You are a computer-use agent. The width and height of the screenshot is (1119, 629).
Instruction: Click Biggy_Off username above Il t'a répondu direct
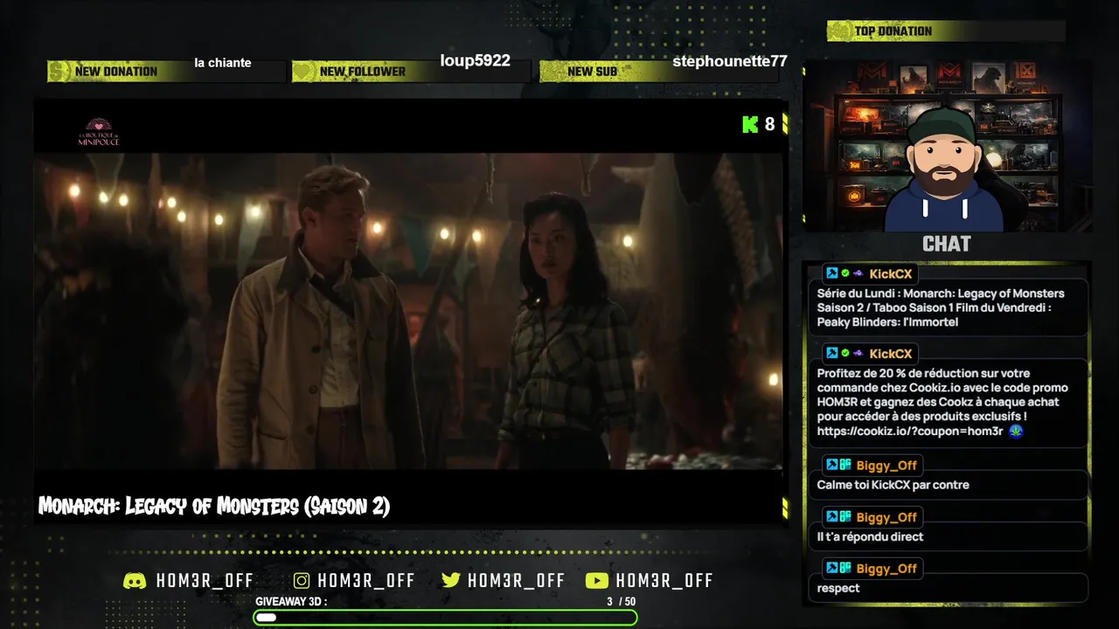[886, 517]
